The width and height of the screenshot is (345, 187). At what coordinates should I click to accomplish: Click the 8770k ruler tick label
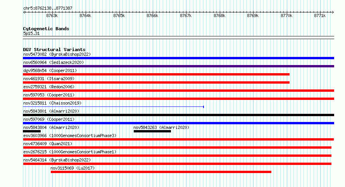[x=286, y=16]
